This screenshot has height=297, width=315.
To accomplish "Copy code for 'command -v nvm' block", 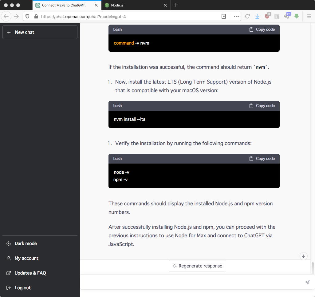I will pyautogui.click(x=262, y=29).
